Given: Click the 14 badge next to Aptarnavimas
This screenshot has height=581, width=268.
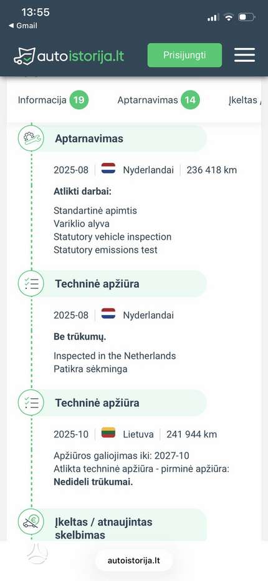Looking at the screenshot, I should (190, 100).
